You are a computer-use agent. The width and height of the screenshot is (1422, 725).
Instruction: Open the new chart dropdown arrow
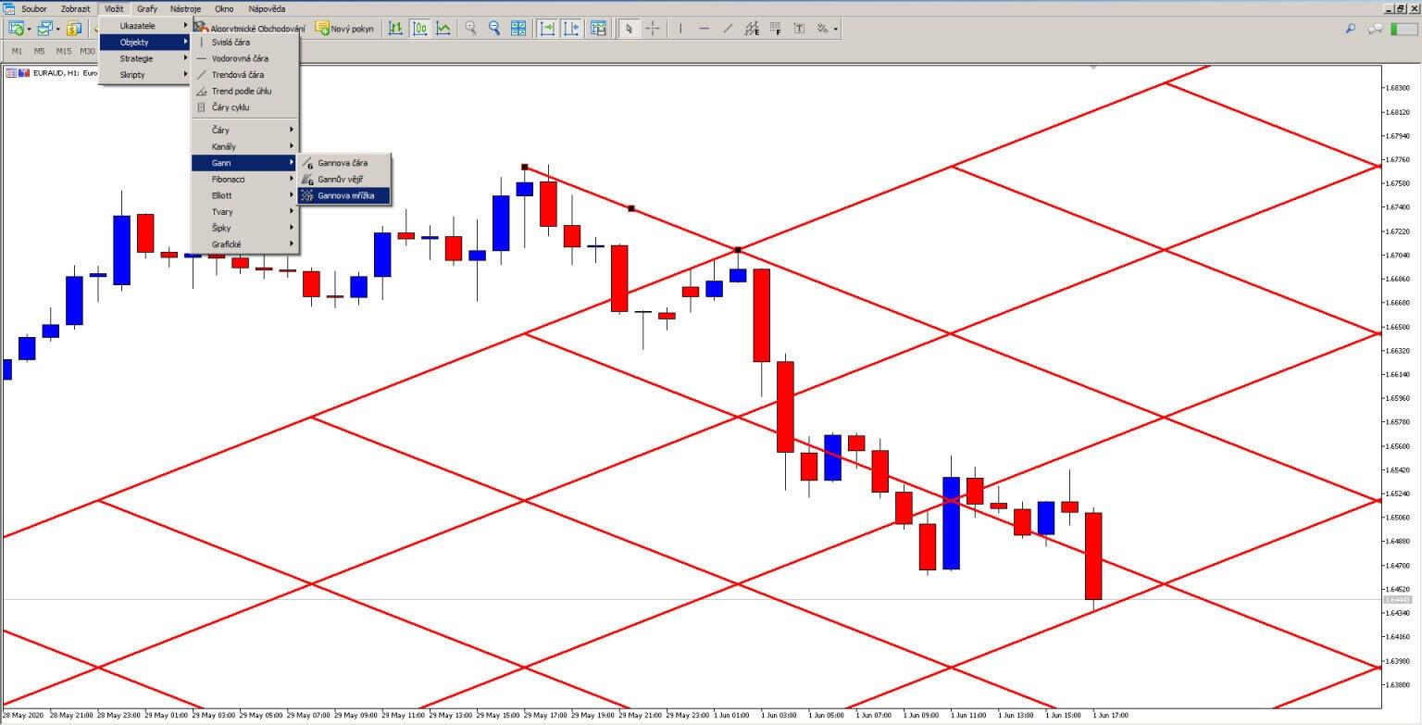click(x=29, y=29)
